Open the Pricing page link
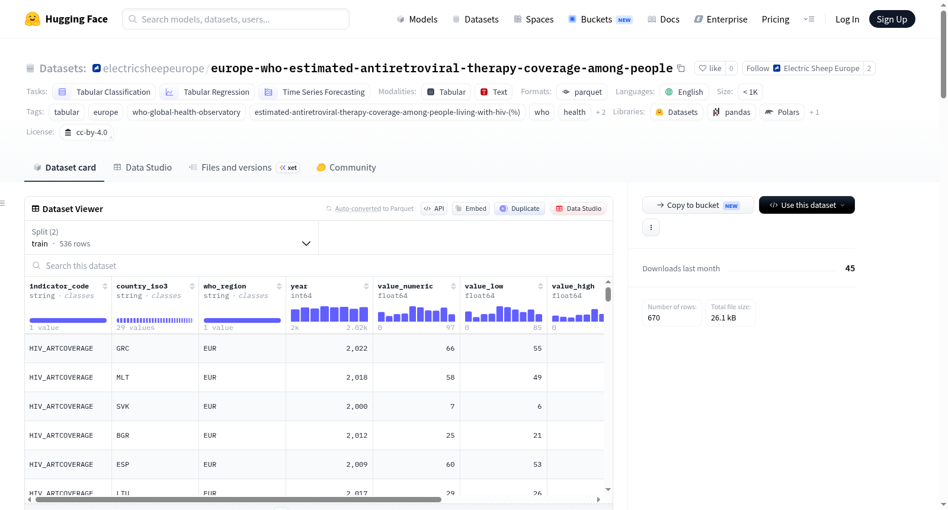948x510 pixels. [776, 19]
